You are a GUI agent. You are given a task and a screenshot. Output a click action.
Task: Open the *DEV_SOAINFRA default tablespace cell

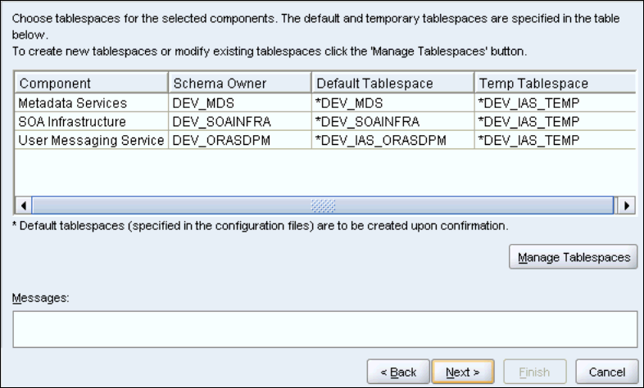392,121
